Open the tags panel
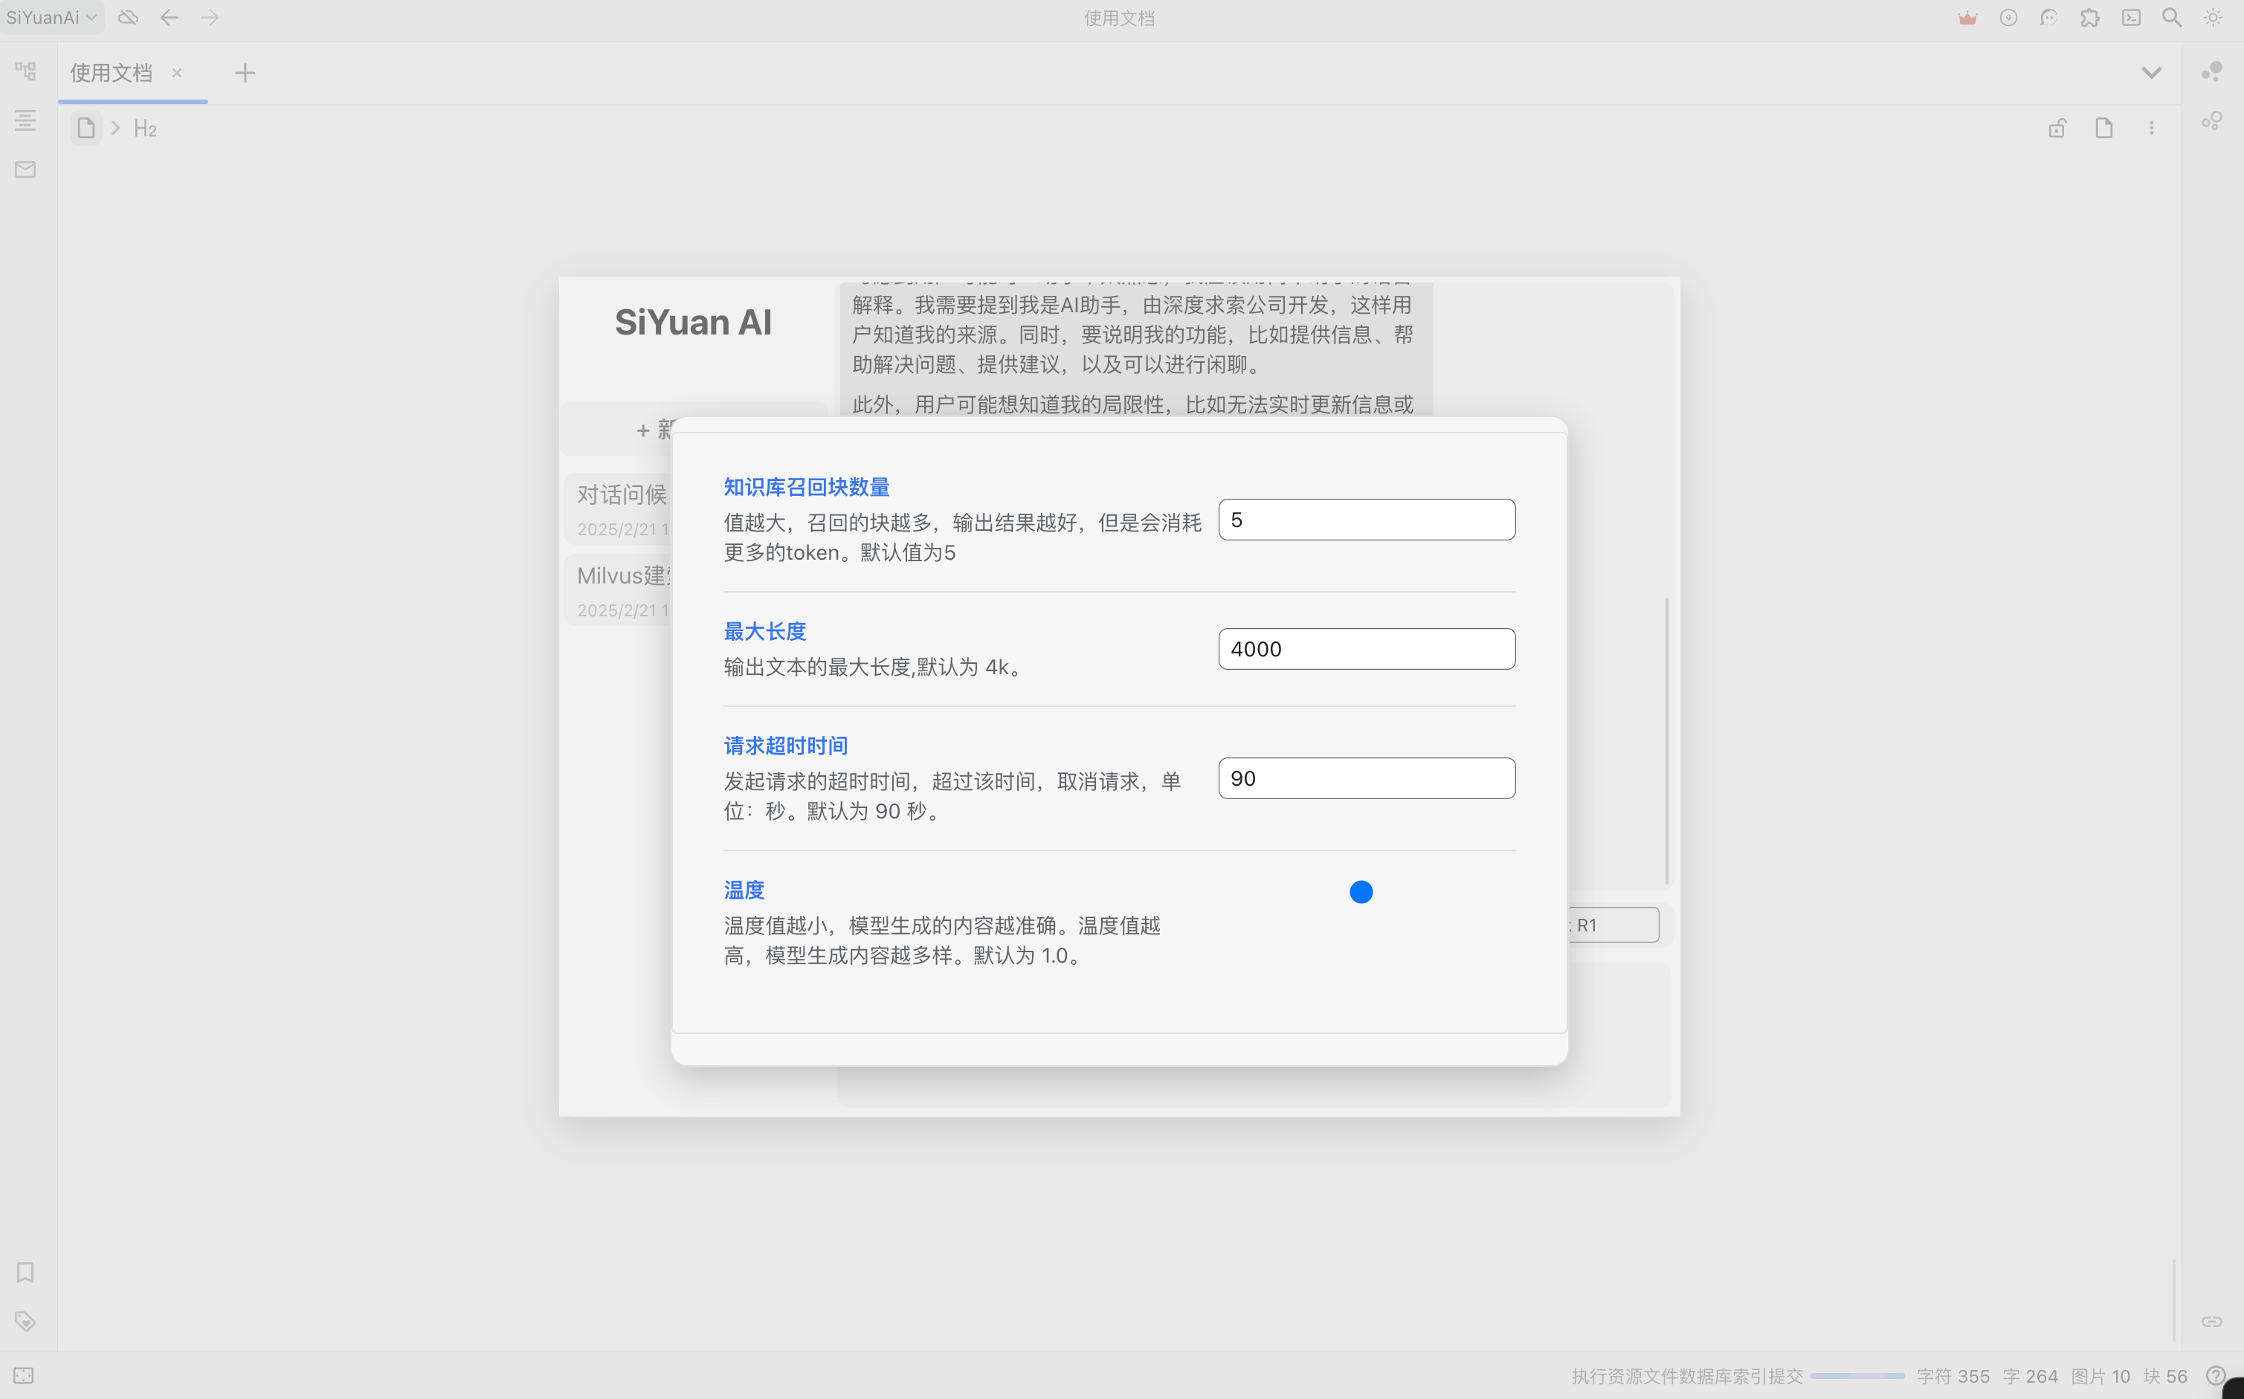The height and width of the screenshot is (1399, 2244). [25, 1321]
